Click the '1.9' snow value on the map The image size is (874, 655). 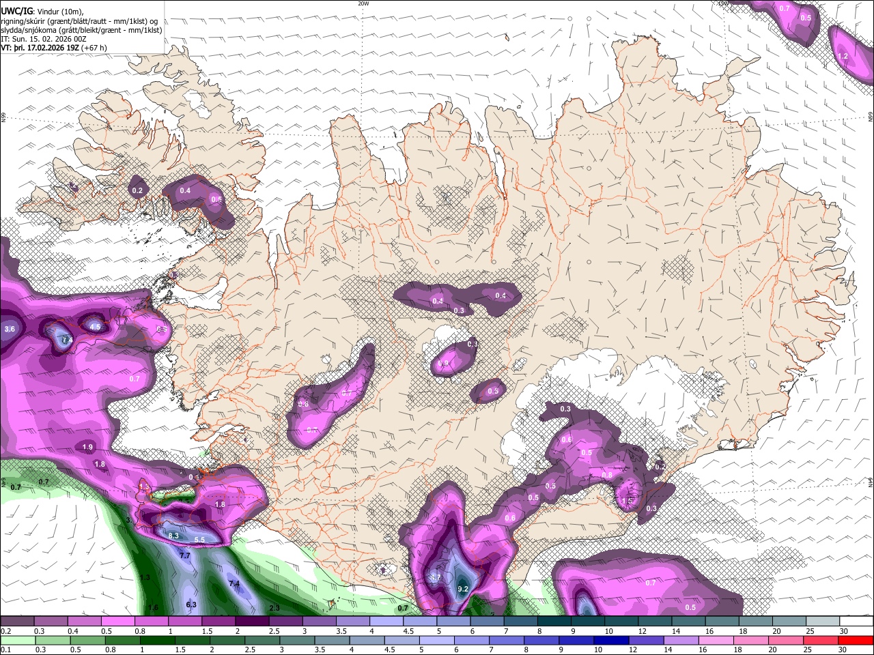click(87, 447)
